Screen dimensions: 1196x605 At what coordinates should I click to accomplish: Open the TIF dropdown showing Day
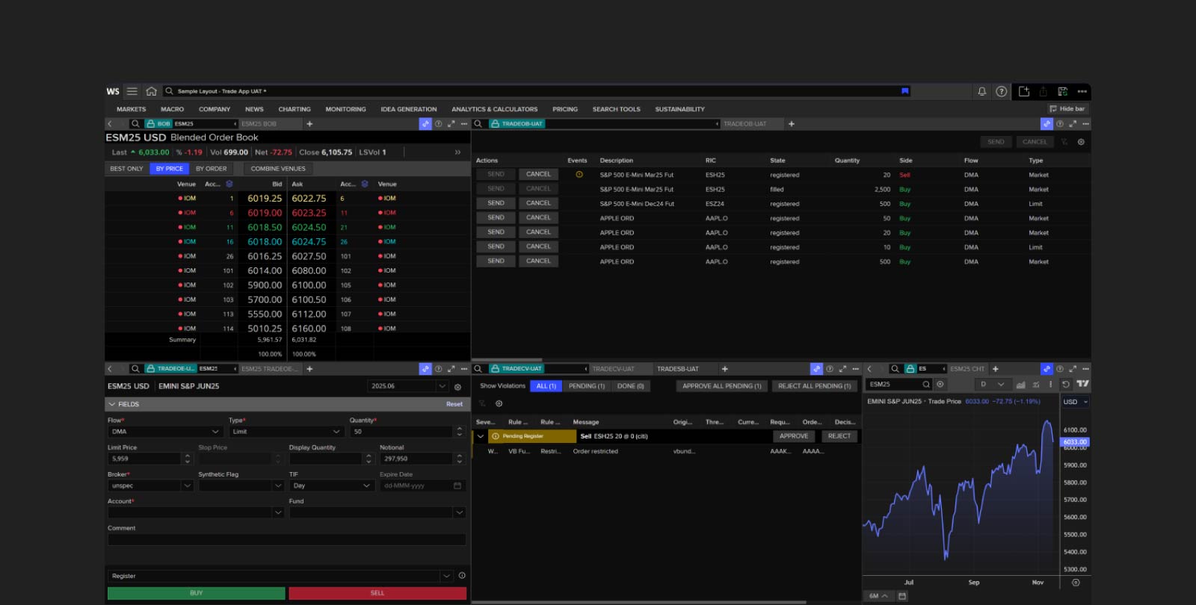[332, 485]
